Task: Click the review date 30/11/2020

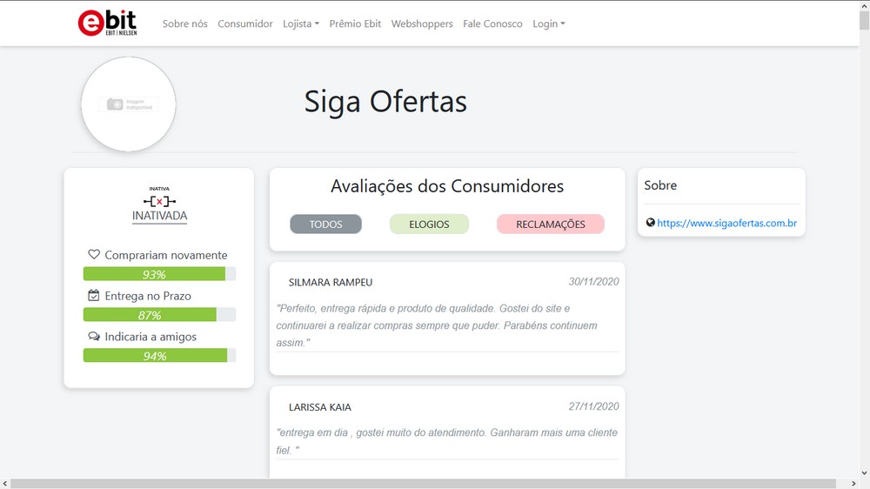Action: (593, 281)
